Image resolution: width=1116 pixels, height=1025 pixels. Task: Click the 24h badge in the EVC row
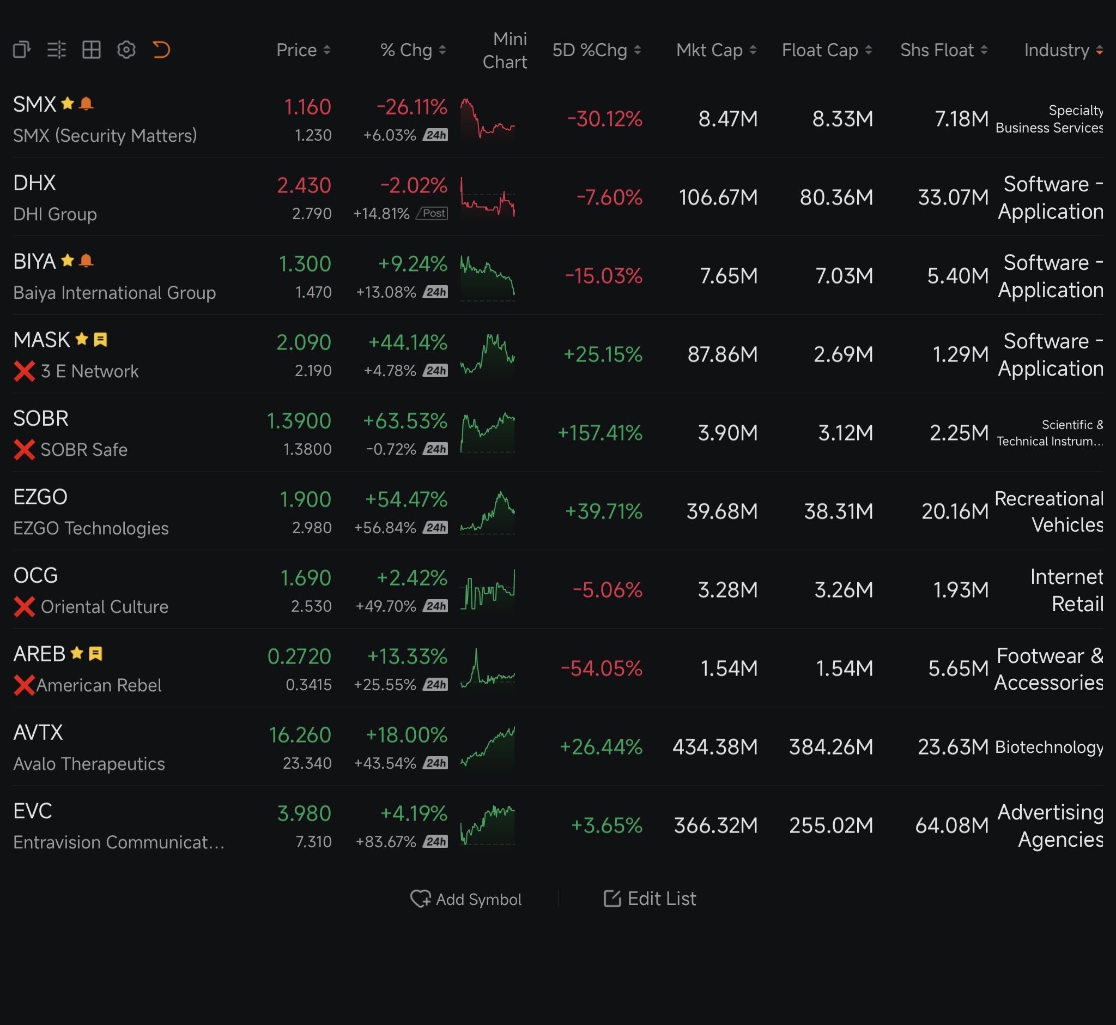436,841
